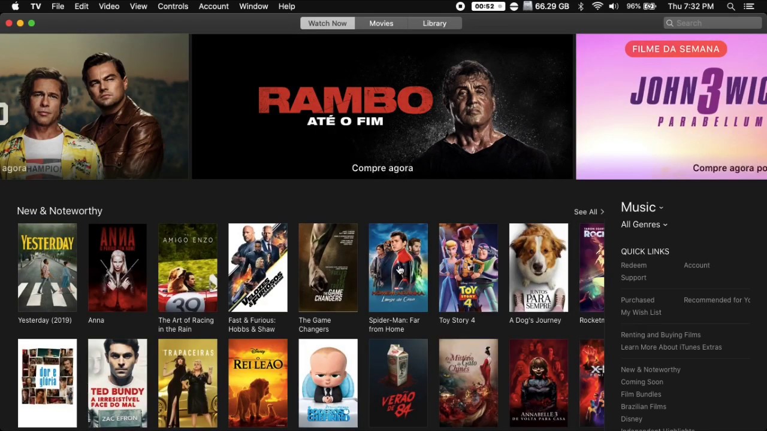Image resolution: width=767 pixels, height=431 pixels.
Task: Open the Rambo Até o Fim banner
Action: [382, 107]
